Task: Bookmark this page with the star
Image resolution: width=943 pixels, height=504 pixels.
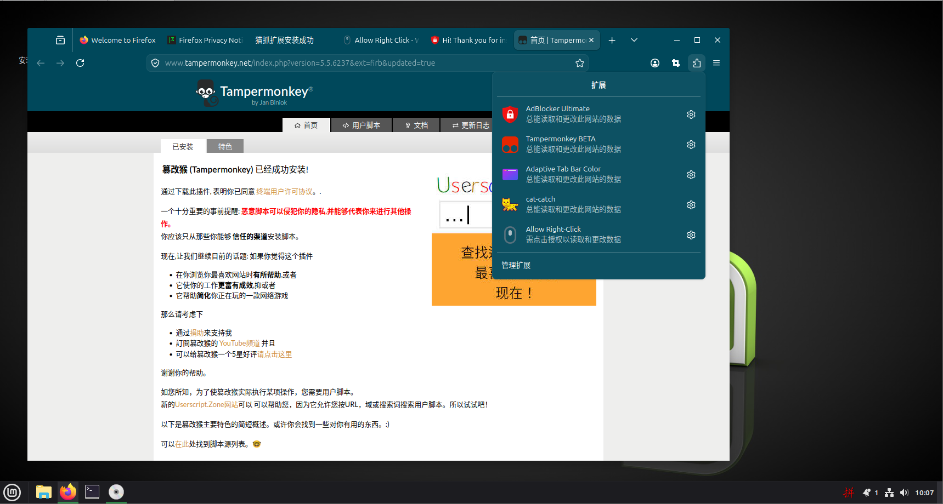Action: (579, 63)
